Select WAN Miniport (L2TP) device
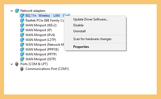The image size is (161, 99). click(41, 40)
